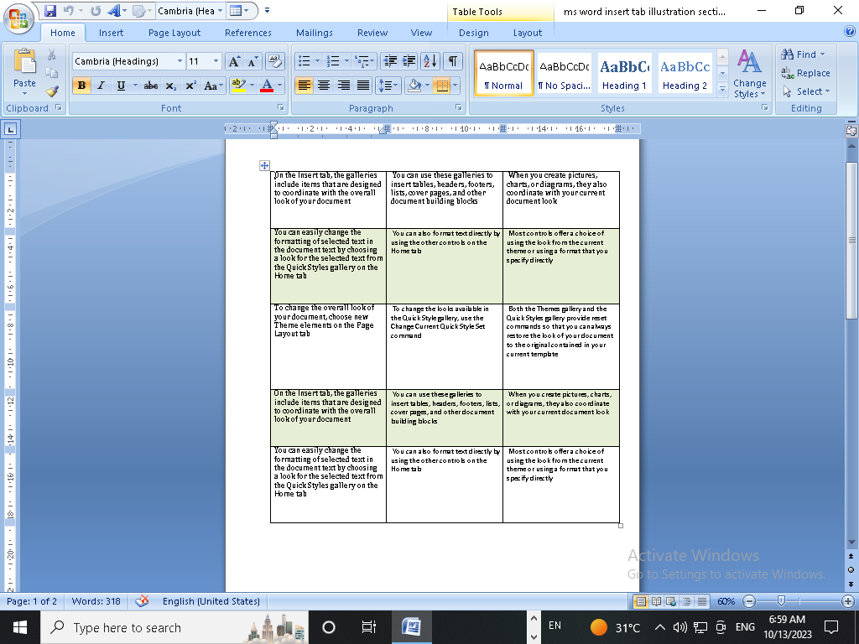Click the Replace button
Image resolution: width=859 pixels, height=644 pixels.
pos(805,73)
